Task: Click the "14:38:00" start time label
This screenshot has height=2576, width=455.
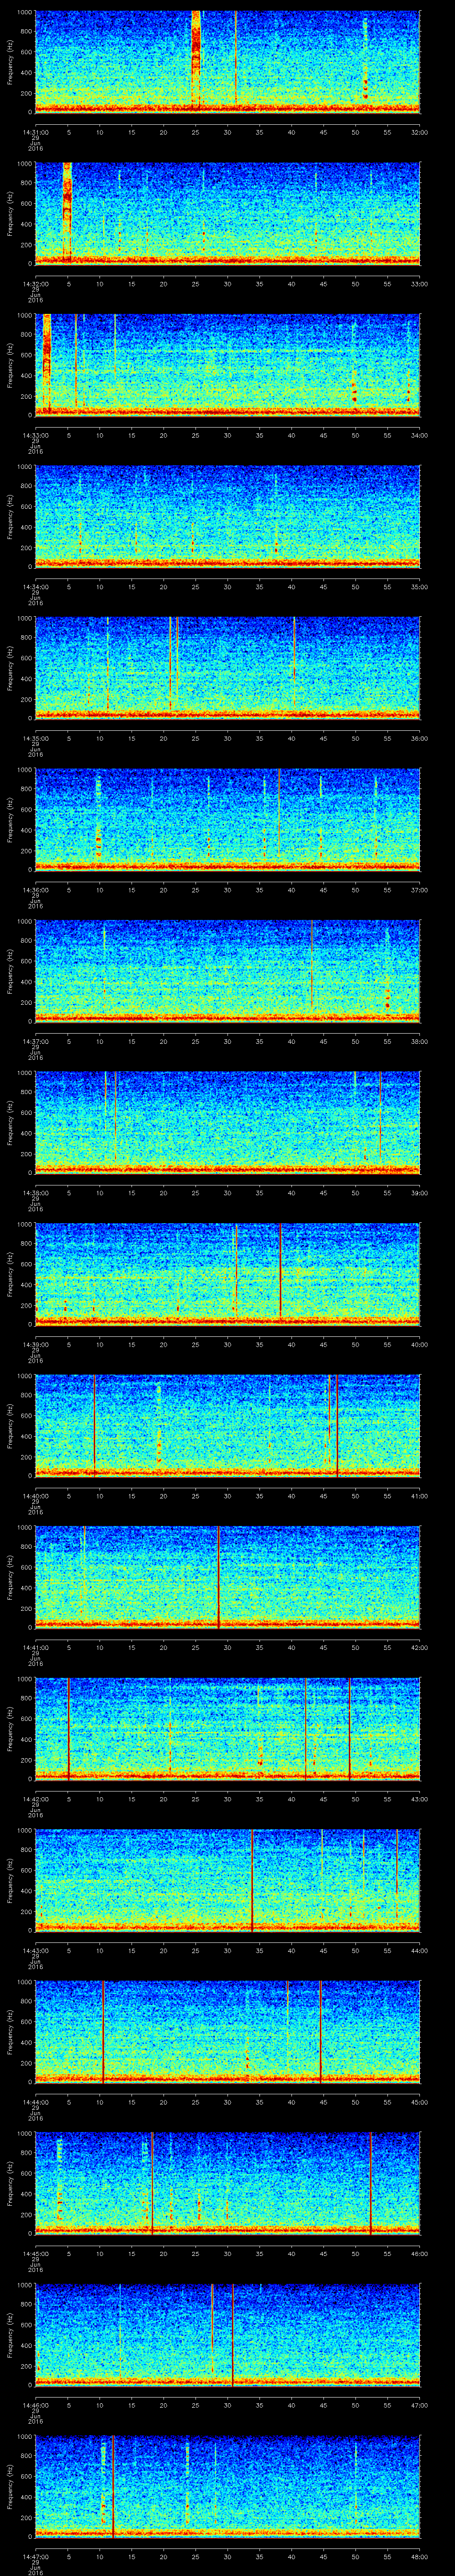Action: (x=35, y=1193)
